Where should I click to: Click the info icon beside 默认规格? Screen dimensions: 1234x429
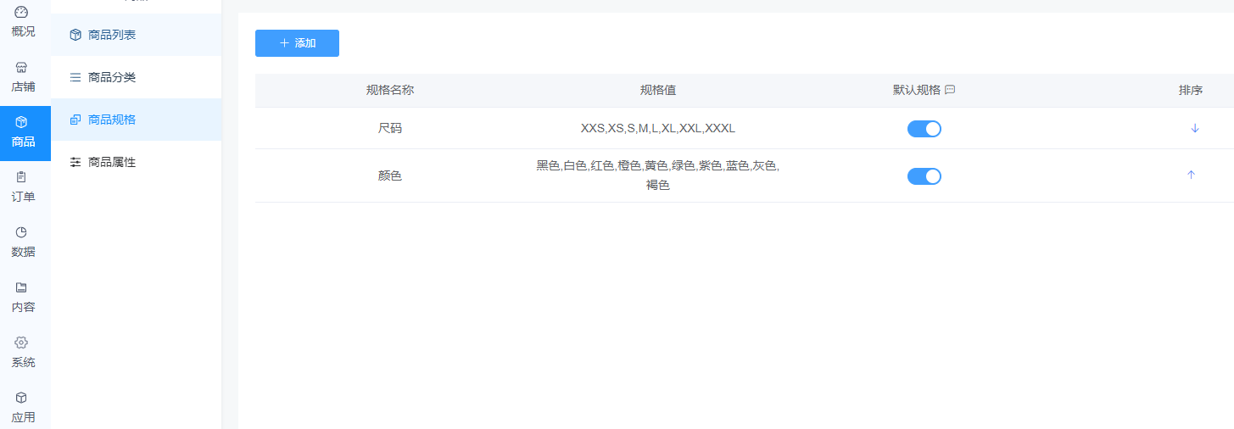coord(950,90)
